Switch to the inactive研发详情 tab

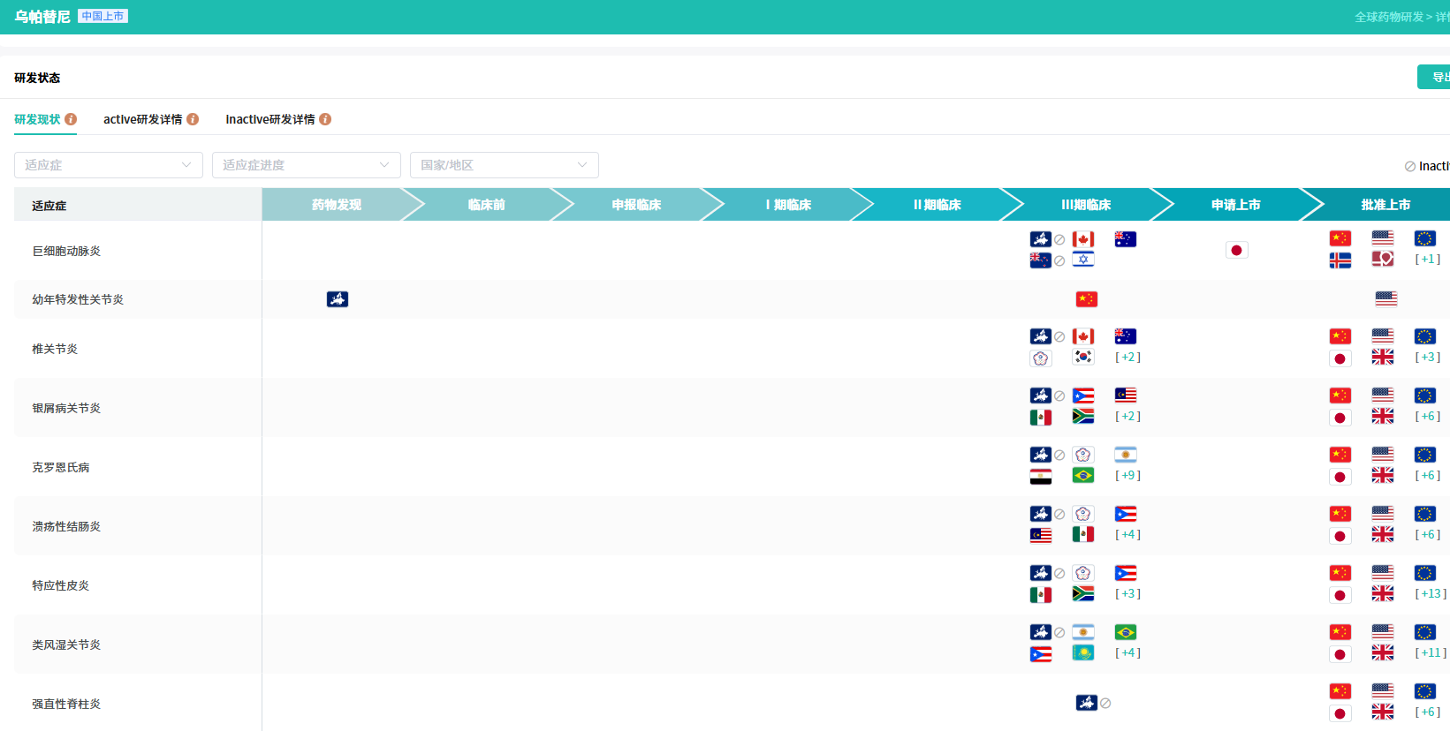point(270,119)
